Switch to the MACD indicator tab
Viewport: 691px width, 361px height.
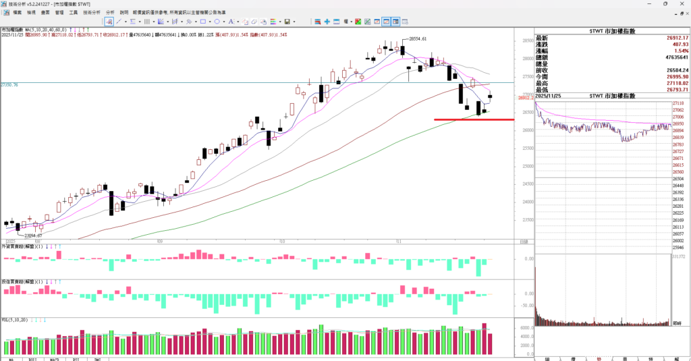point(54,359)
